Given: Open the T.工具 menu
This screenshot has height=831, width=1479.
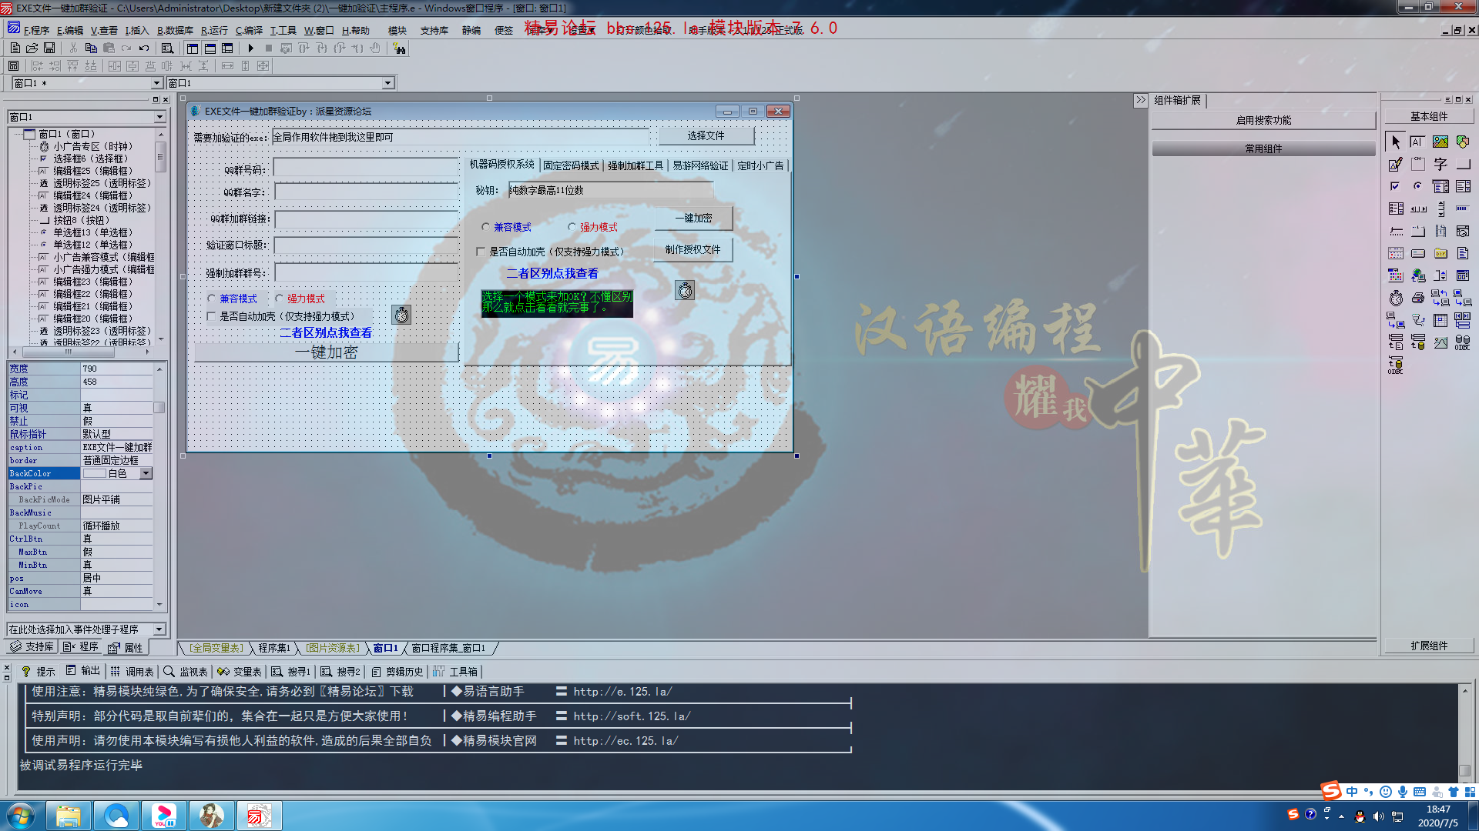Looking at the screenshot, I should pos(283,30).
